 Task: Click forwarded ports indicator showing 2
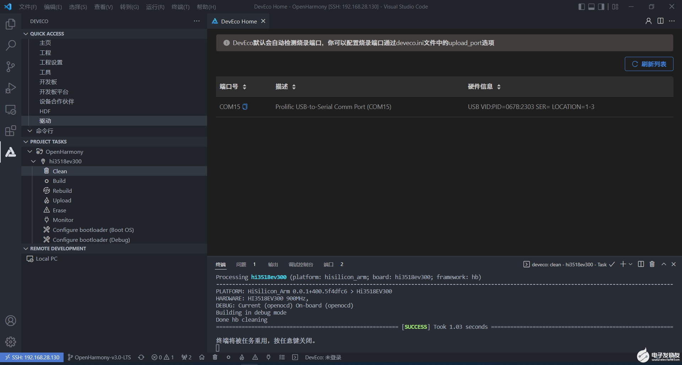[x=186, y=357]
